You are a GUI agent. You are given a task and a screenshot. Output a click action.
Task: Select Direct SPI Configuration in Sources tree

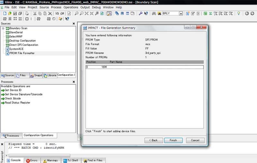(23, 45)
